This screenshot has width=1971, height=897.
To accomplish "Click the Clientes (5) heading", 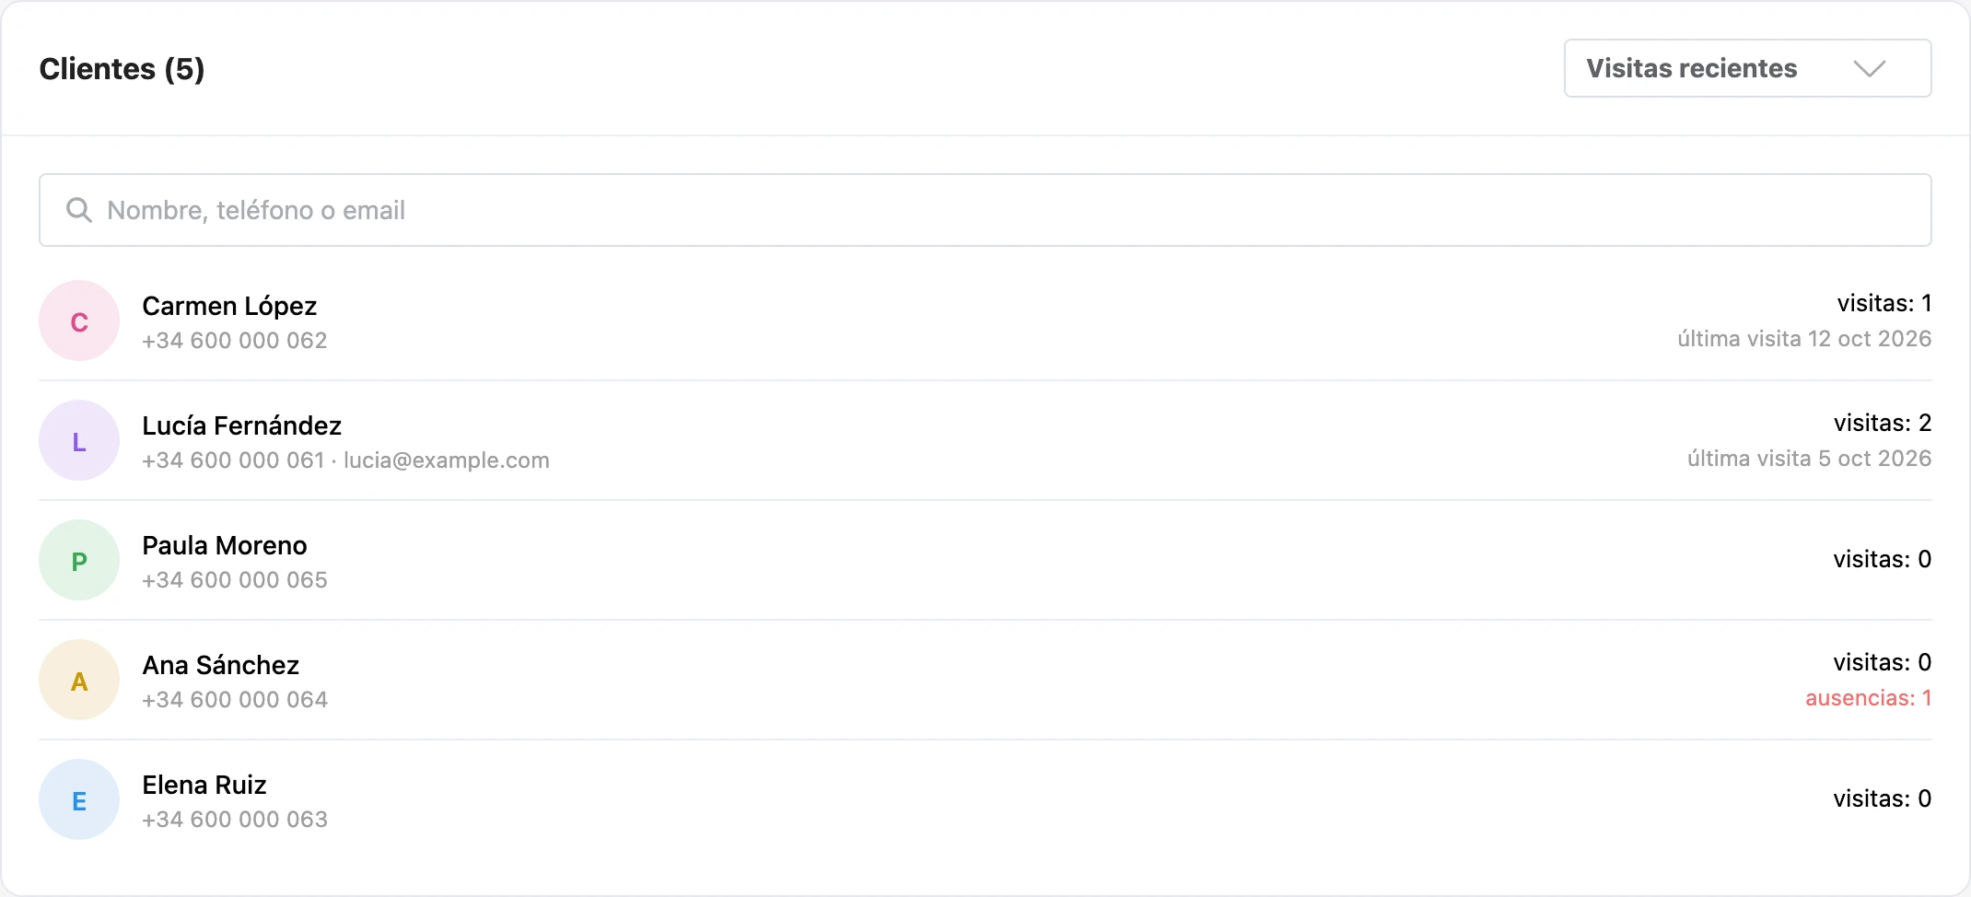I will pos(122,69).
